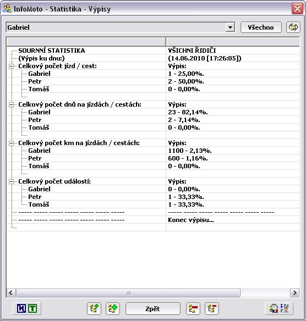Collapse Celkový počet dnů na jízdách node
This screenshot has width=306, height=321.
point(12,104)
